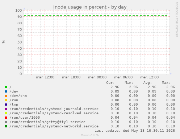Click the legend label /dev/shm

pyautogui.click(x=18, y=96)
